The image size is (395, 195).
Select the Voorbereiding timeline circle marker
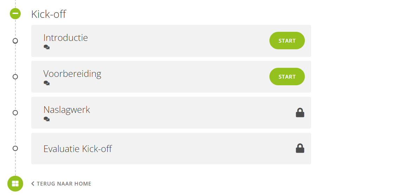[15, 77]
